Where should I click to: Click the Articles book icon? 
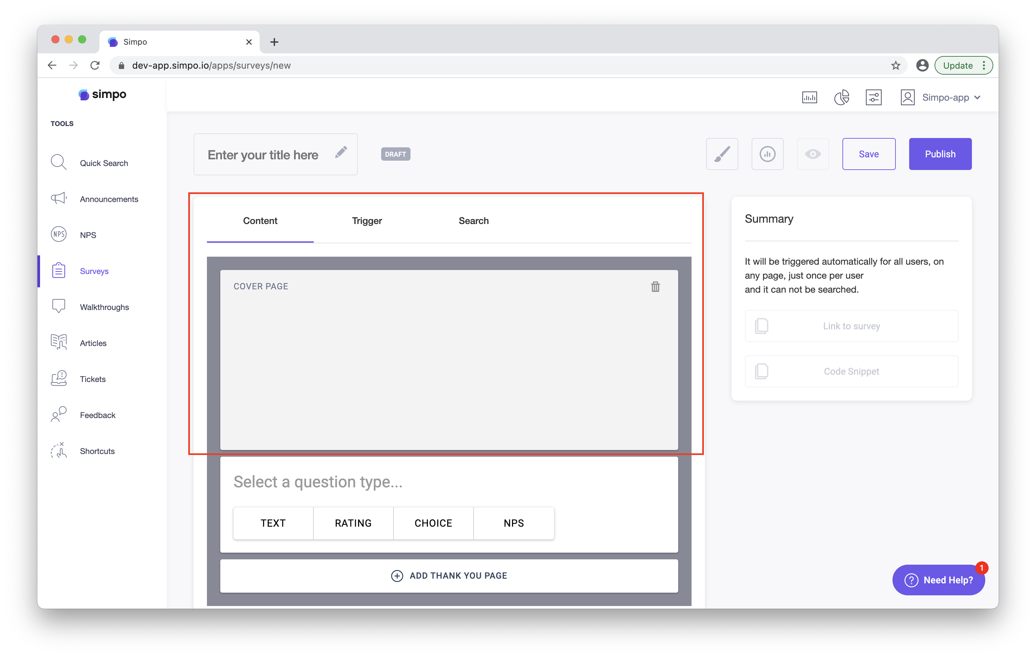[58, 342]
